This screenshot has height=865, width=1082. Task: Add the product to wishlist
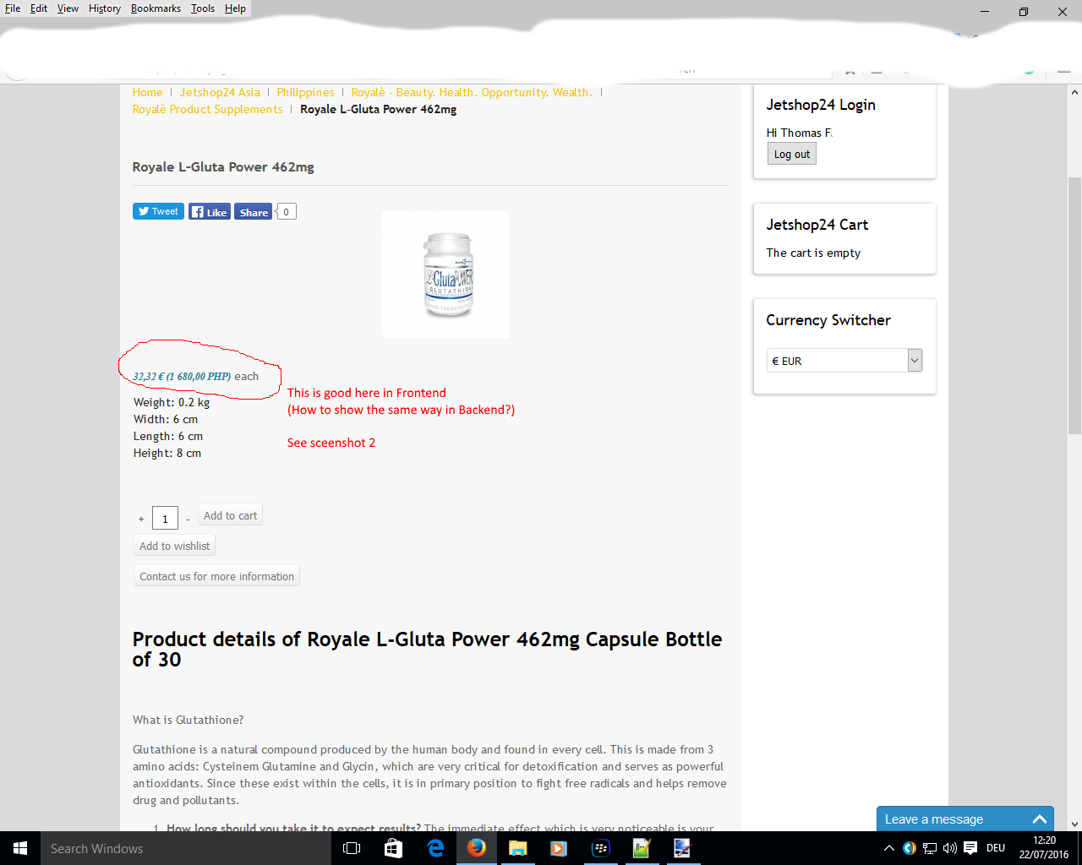pyautogui.click(x=174, y=546)
